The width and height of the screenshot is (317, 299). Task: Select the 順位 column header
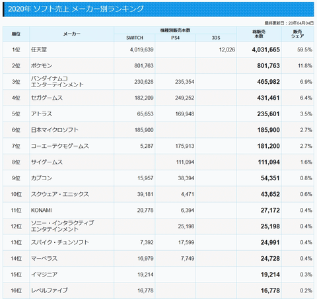coord(16,34)
